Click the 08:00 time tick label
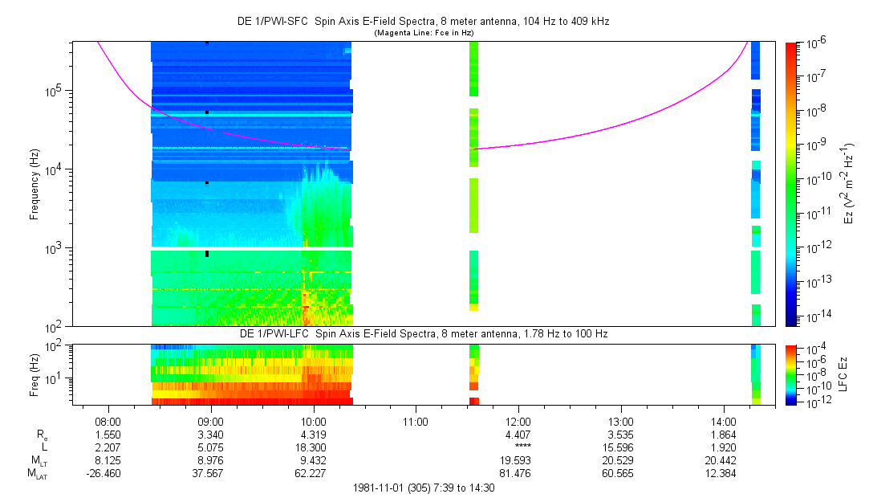The width and height of the screenshot is (869, 498). tap(108, 421)
